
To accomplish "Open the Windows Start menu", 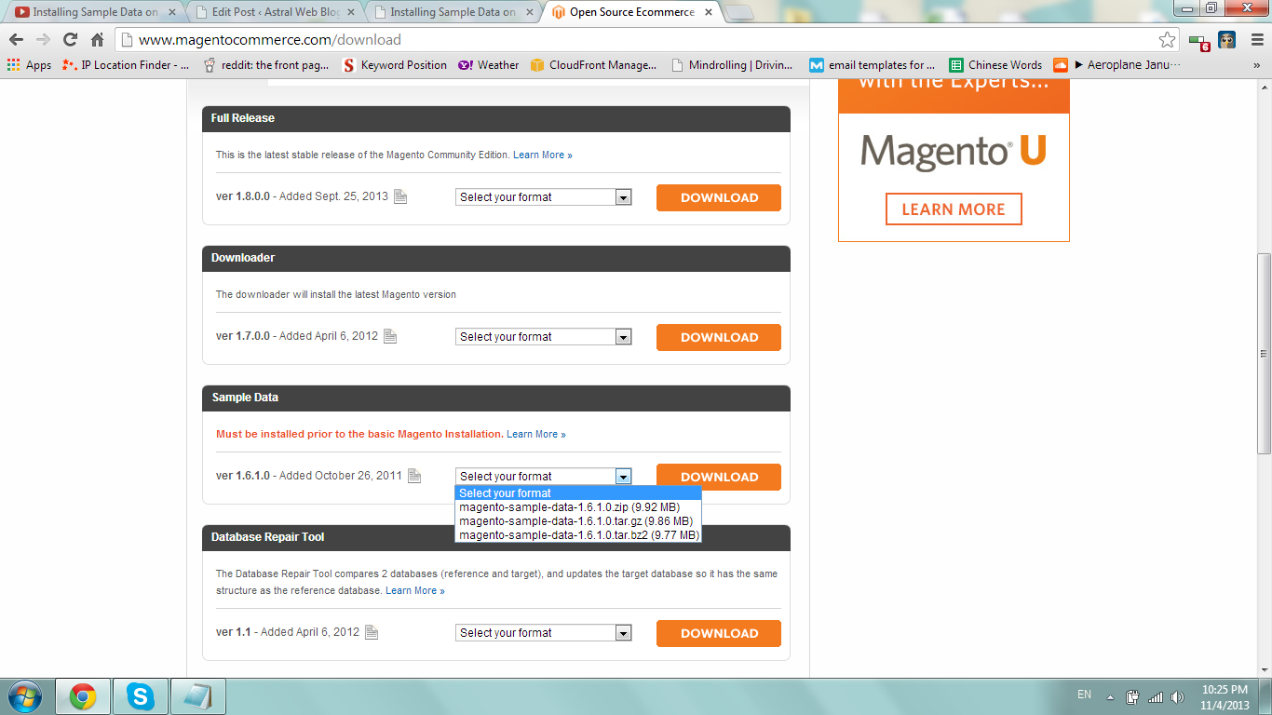I will 23,696.
